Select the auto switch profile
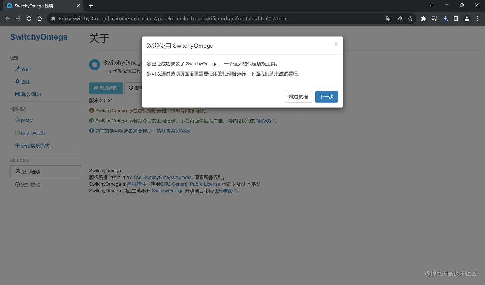 pos(33,133)
